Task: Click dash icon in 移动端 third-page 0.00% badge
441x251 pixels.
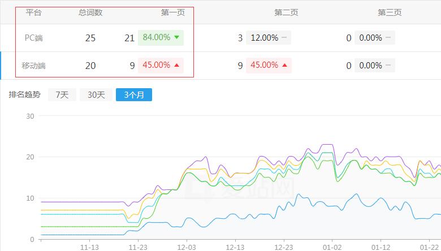Action: tap(388, 66)
